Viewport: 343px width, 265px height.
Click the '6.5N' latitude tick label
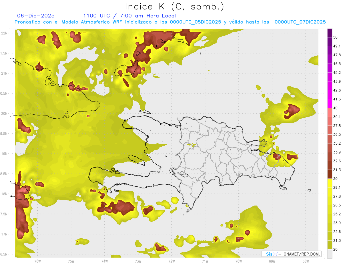coord(4,254)
